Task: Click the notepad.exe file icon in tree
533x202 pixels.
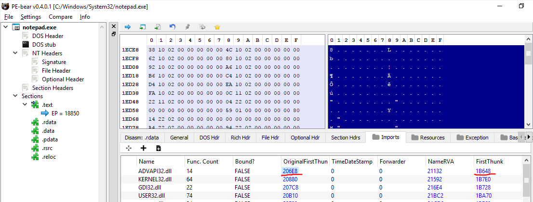Action: click(15, 27)
